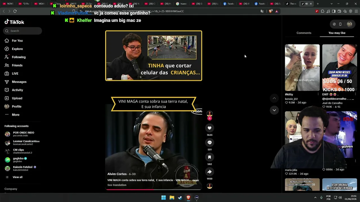Viewport: 360px width, 202px height.
Task: Seek within the video progress bar
Action: click(x=154, y=189)
